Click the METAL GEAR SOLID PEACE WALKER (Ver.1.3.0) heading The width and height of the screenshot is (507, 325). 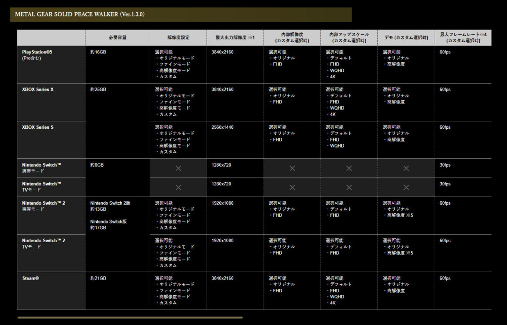point(79,15)
